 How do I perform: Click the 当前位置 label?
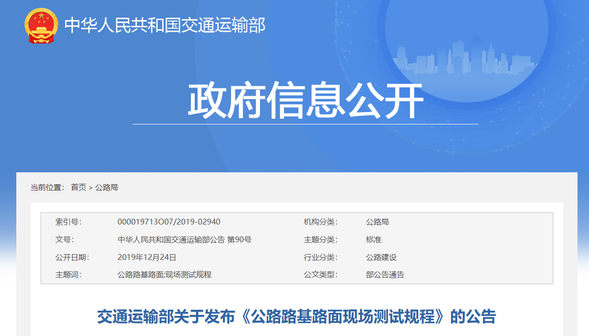point(47,187)
